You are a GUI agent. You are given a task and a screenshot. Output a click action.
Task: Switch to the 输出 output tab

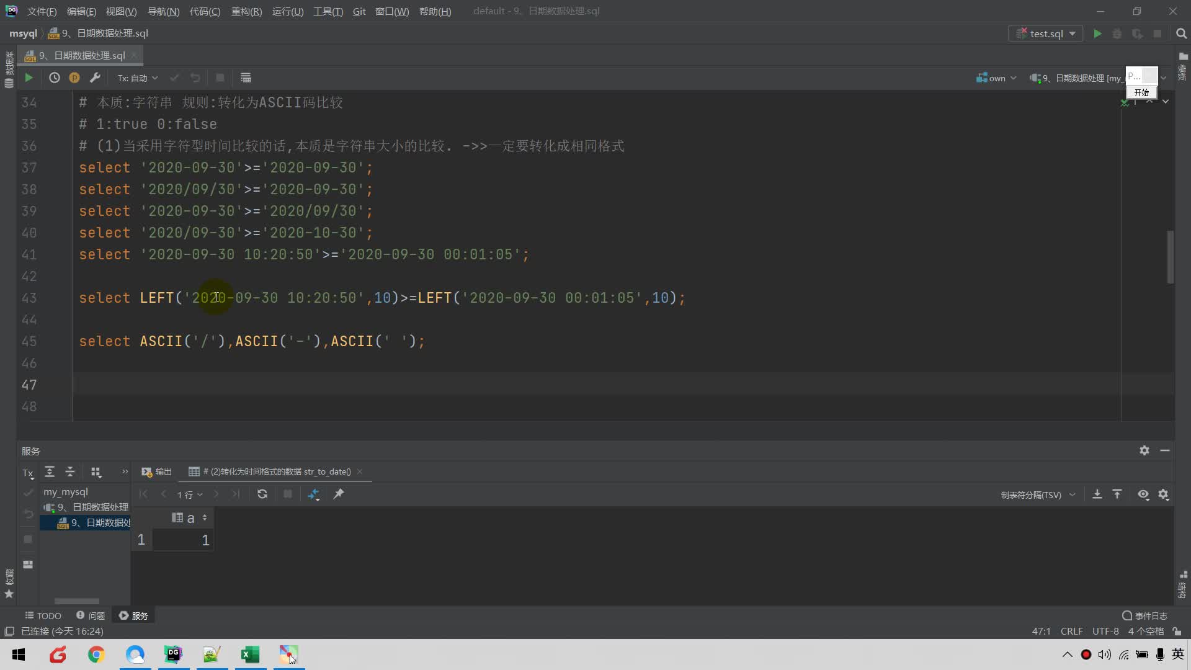(156, 471)
